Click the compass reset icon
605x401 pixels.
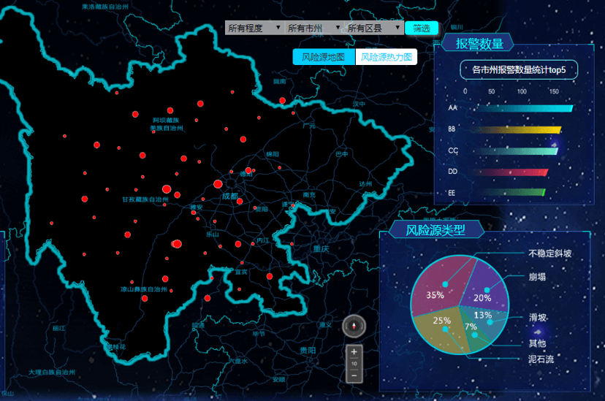[354, 327]
